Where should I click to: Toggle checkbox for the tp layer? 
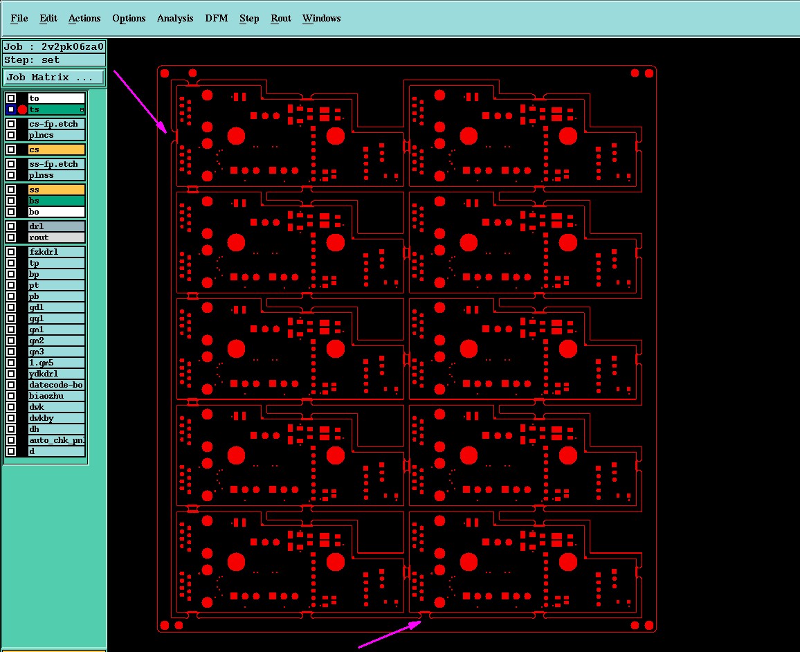coord(11,263)
